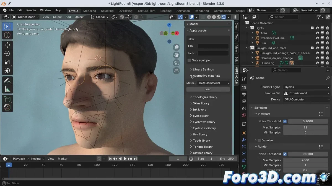Play the animation in reverse
332x186 pixels.
click(x=120, y=159)
